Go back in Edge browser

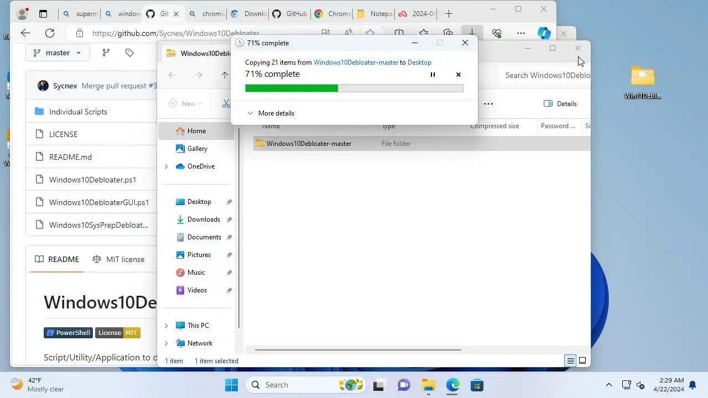pos(25,33)
